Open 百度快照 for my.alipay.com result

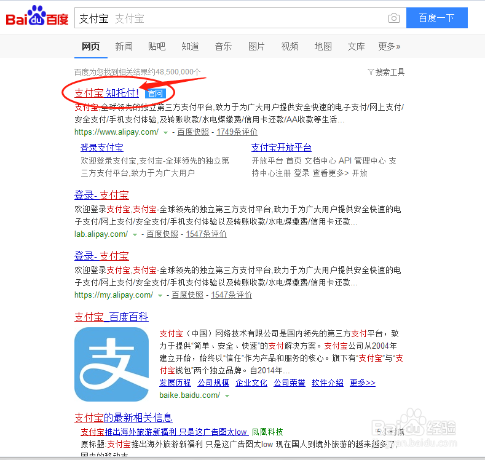187,295
